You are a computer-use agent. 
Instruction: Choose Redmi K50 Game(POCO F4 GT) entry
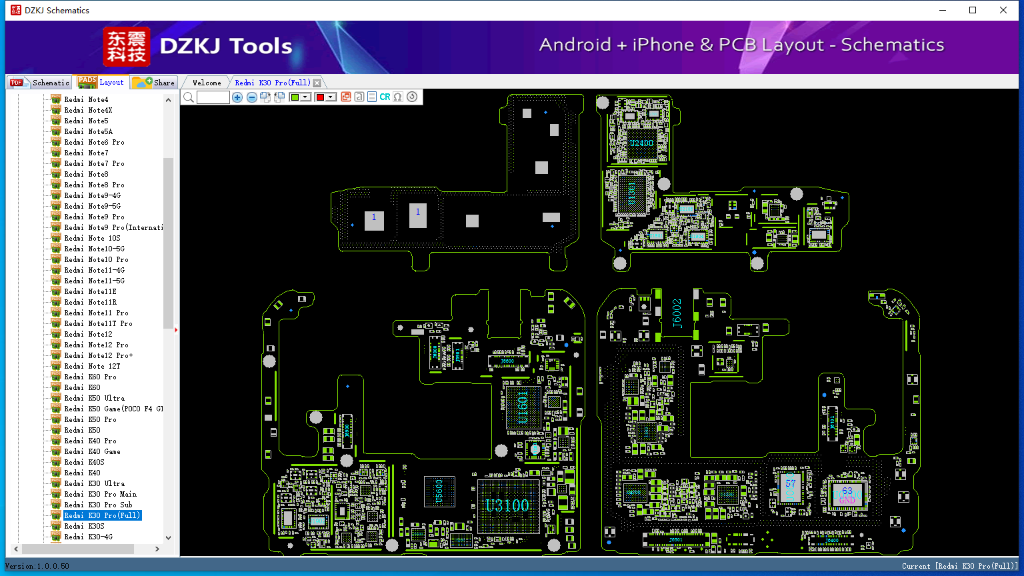coord(113,409)
